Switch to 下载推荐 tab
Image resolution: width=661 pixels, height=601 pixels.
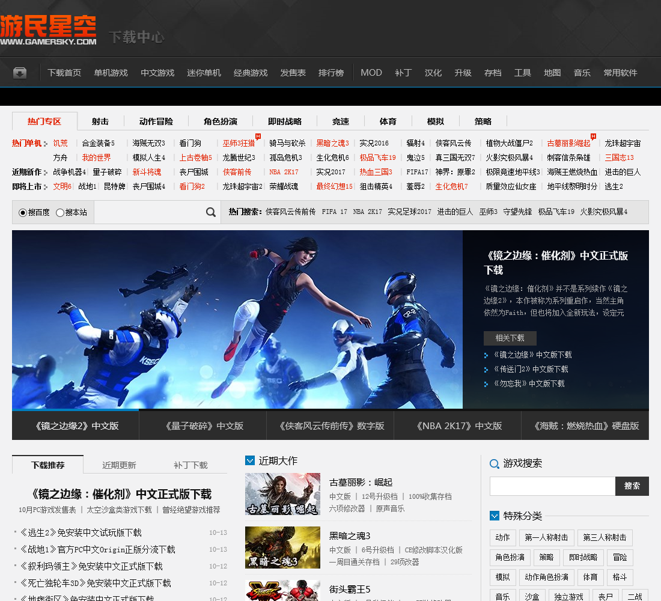pos(47,465)
